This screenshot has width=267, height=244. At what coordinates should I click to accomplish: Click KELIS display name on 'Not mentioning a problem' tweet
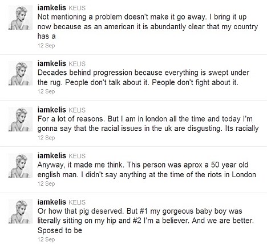(77, 8)
